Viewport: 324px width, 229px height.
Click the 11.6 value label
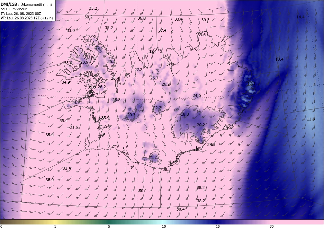click(311, 119)
